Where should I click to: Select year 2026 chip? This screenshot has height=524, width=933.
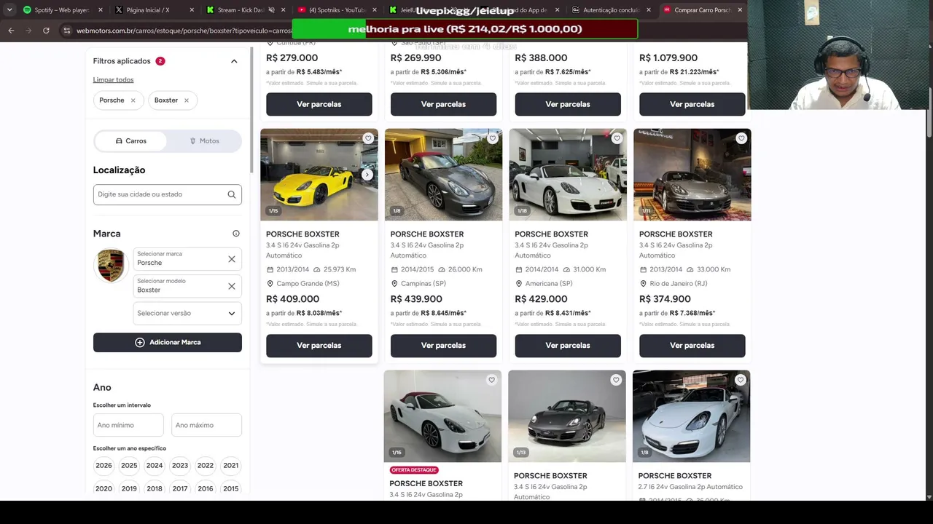tap(104, 466)
